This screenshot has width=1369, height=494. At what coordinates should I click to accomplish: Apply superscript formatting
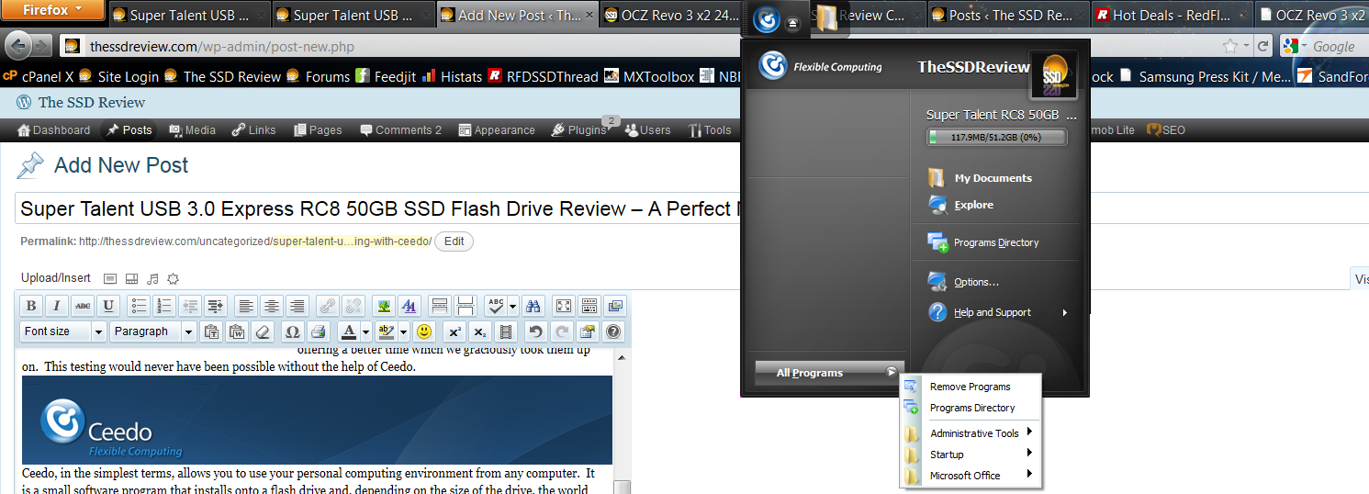[454, 331]
